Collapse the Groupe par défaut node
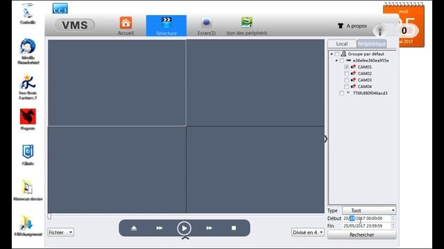The width and height of the screenshot is (444, 249). pyautogui.click(x=332, y=54)
